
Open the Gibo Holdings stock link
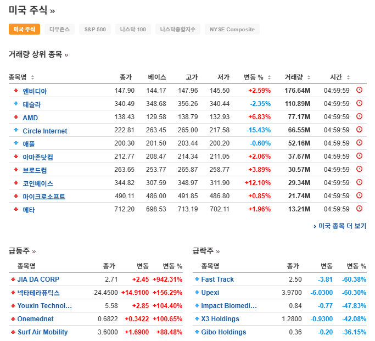223,332
